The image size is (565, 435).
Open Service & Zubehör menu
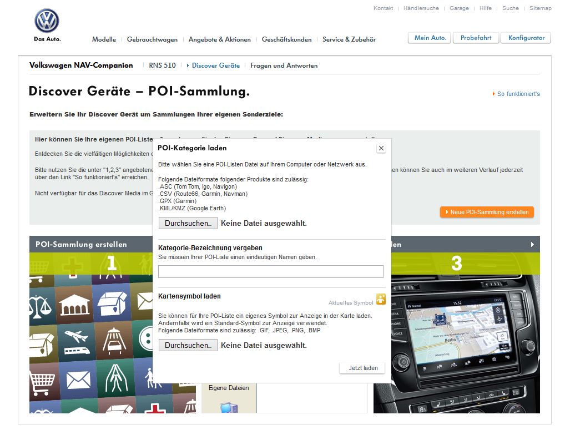(x=349, y=39)
